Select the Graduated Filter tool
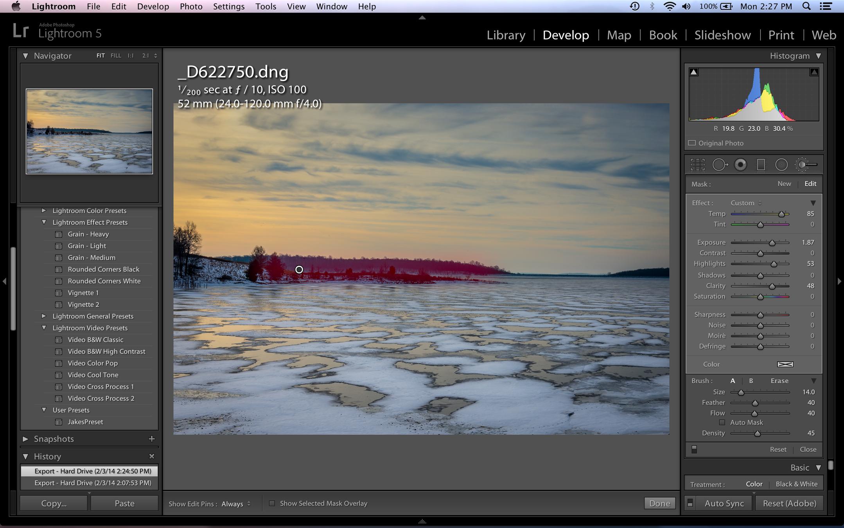 pyautogui.click(x=761, y=165)
